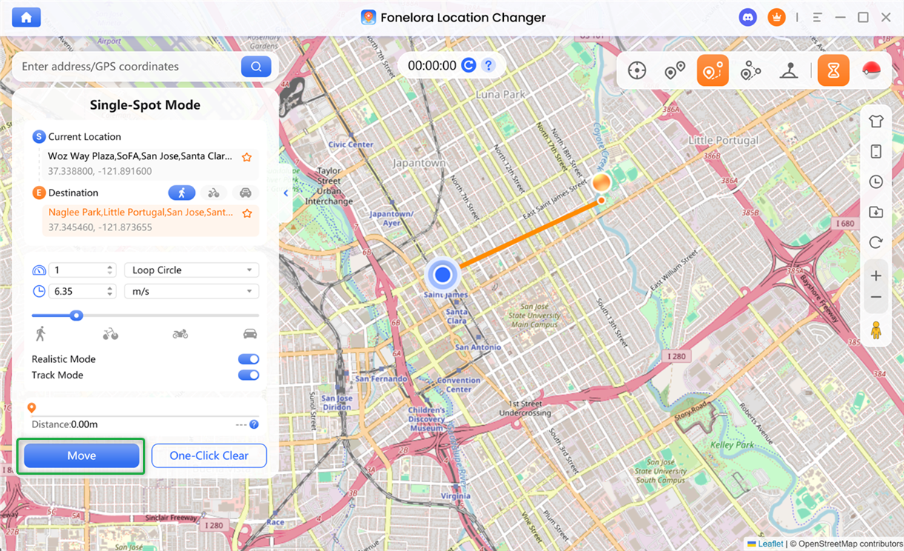
Task: Click the 6.35 speed stepper arrows
Action: [x=110, y=291]
